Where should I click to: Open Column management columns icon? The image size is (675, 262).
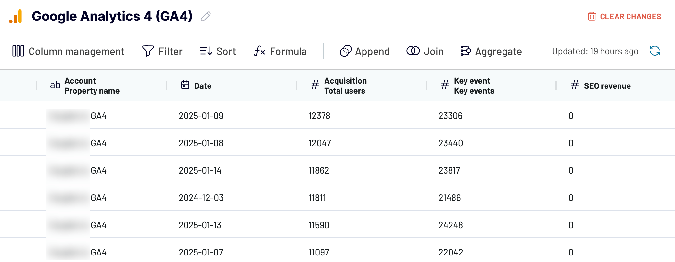point(18,51)
